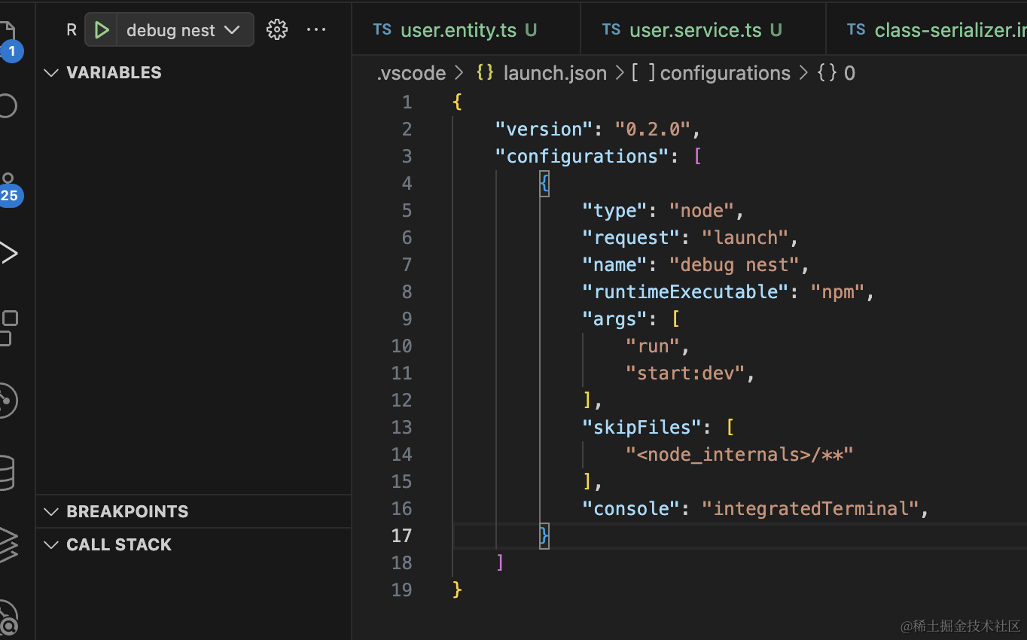Viewport: 1027px width, 640px height.
Task: Open launch.json via the gear icon
Action: tap(277, 30)
